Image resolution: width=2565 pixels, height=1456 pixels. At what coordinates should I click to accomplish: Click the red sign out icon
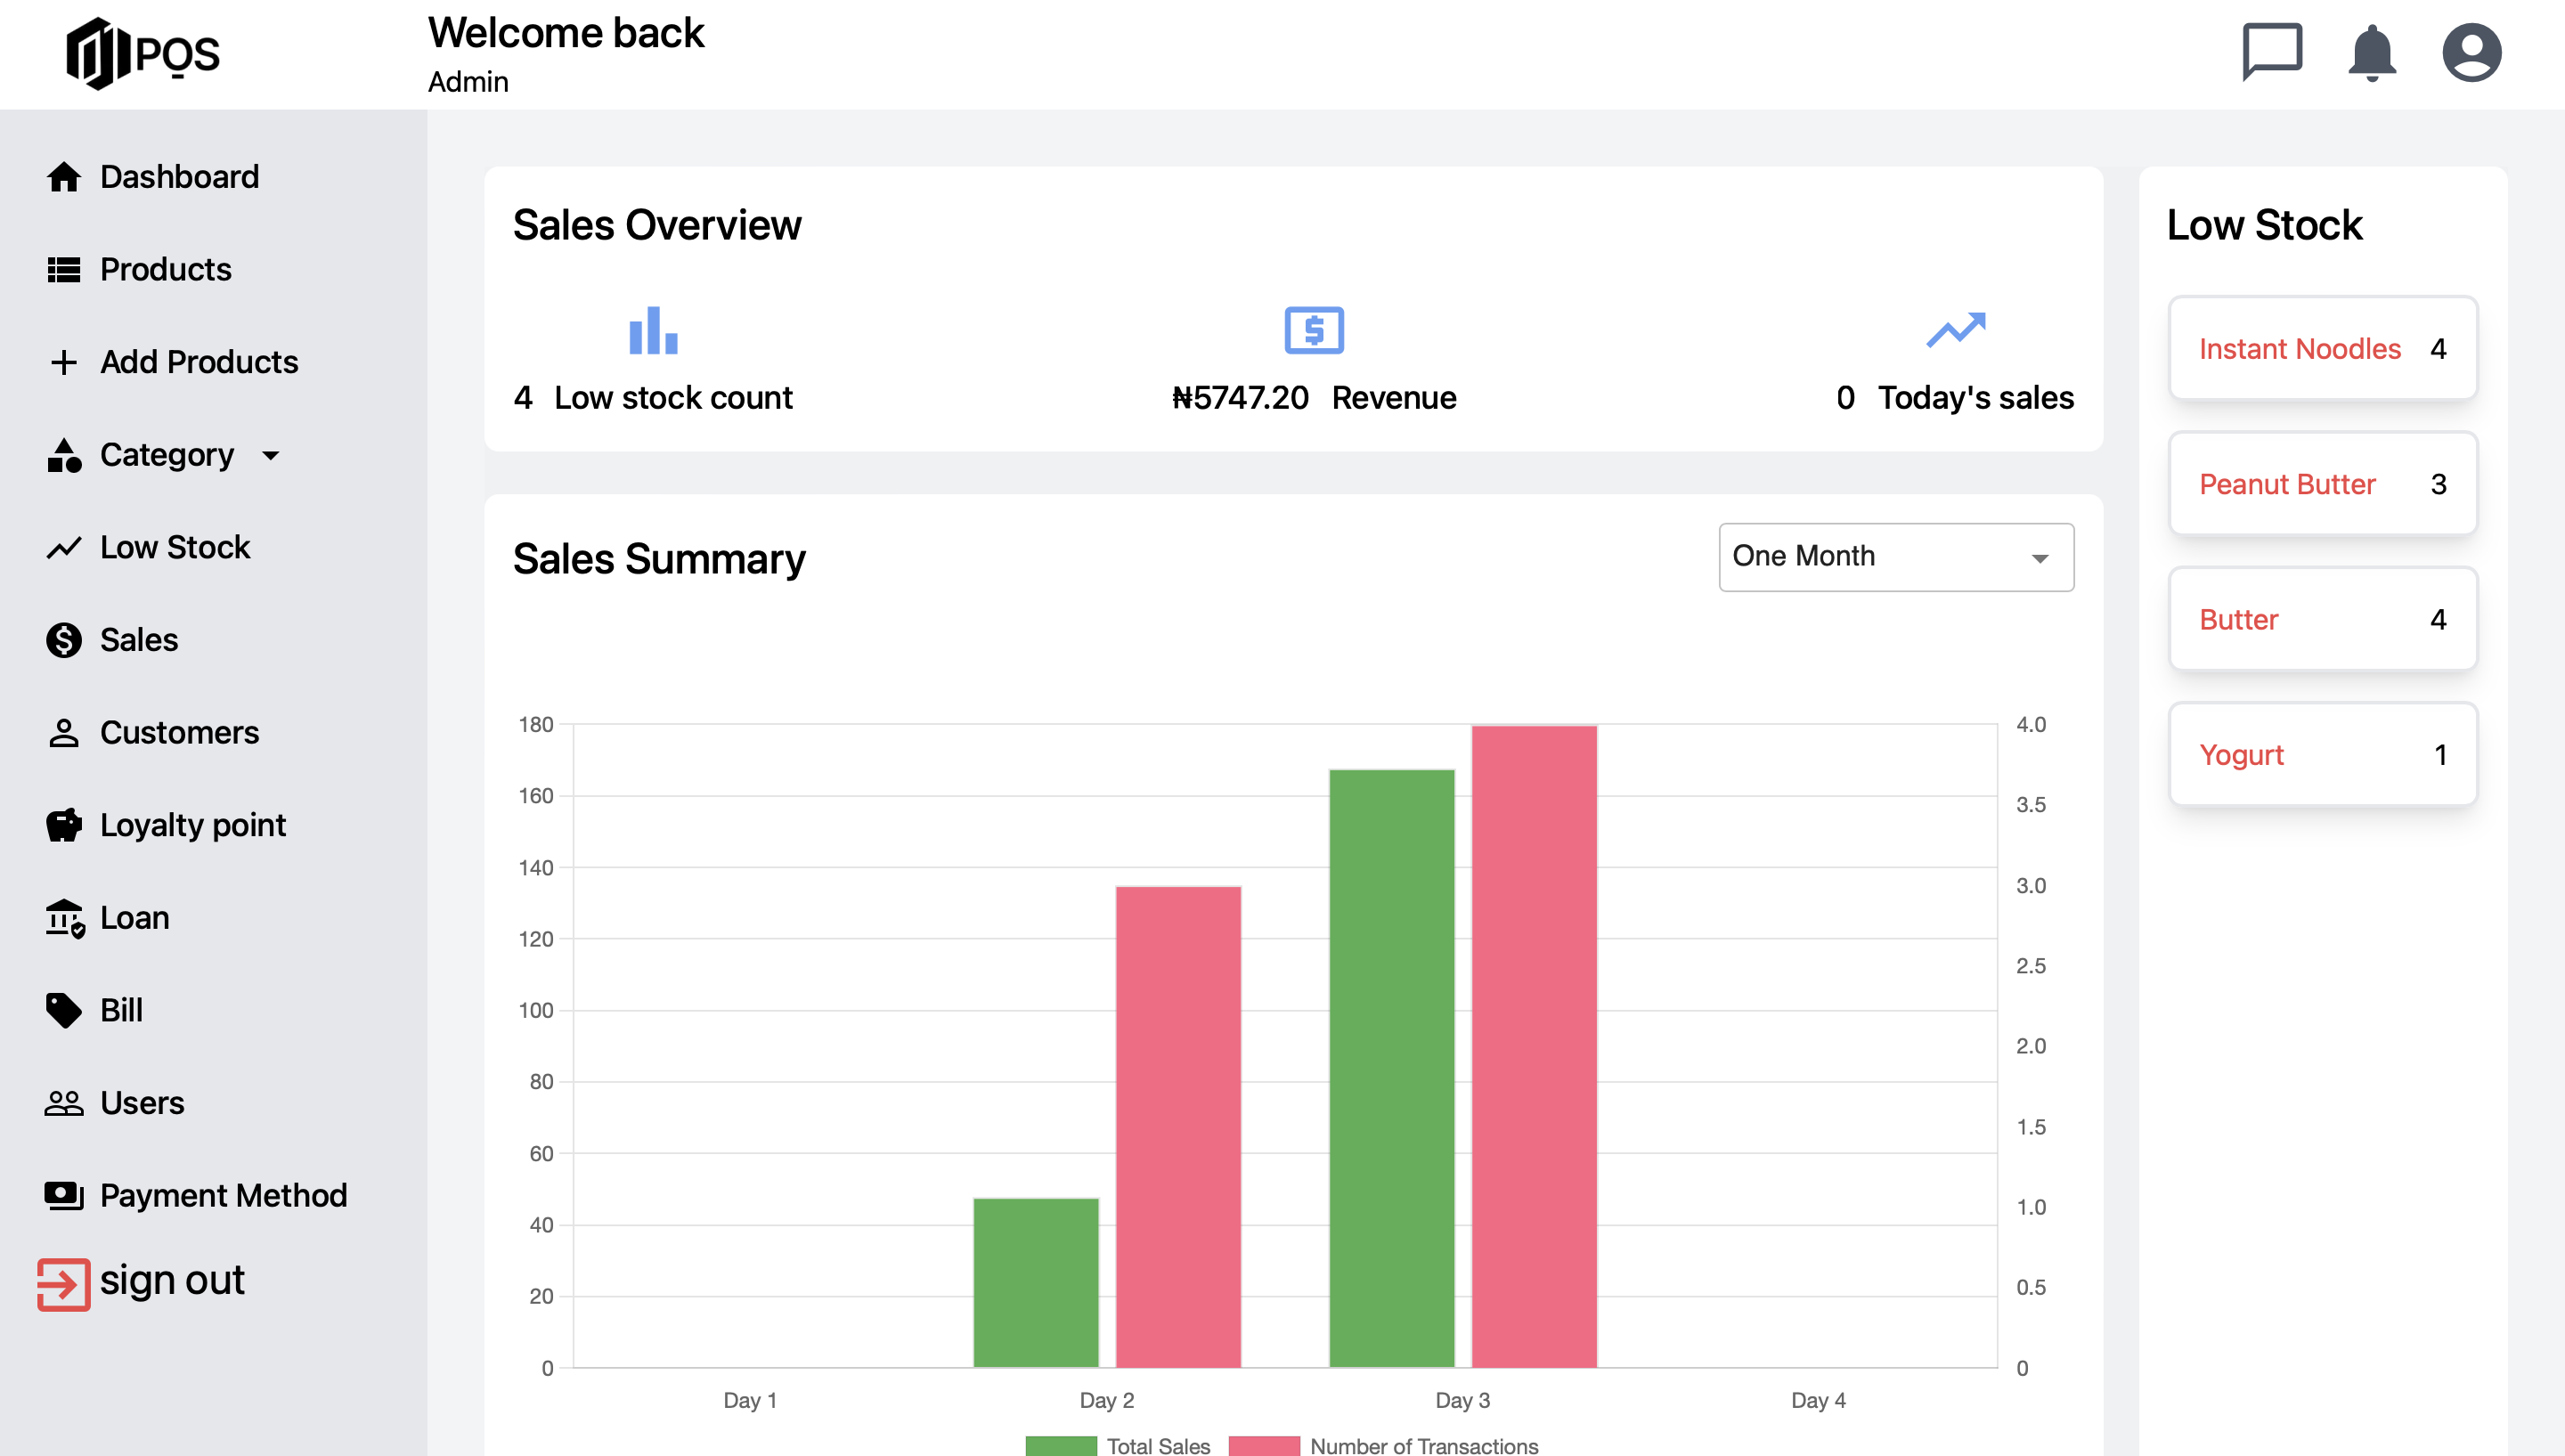64,1284
